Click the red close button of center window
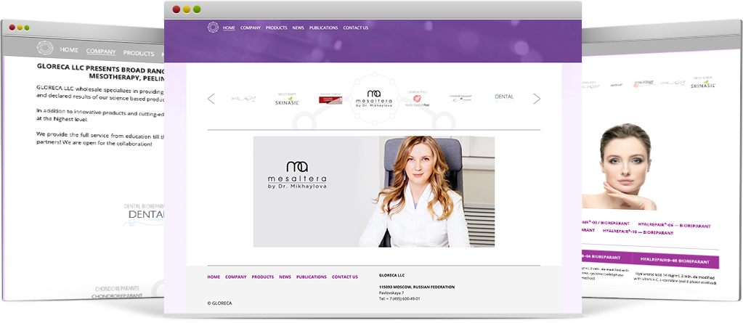The width and height of the screenshot is (743, 323). pos(176,9)
